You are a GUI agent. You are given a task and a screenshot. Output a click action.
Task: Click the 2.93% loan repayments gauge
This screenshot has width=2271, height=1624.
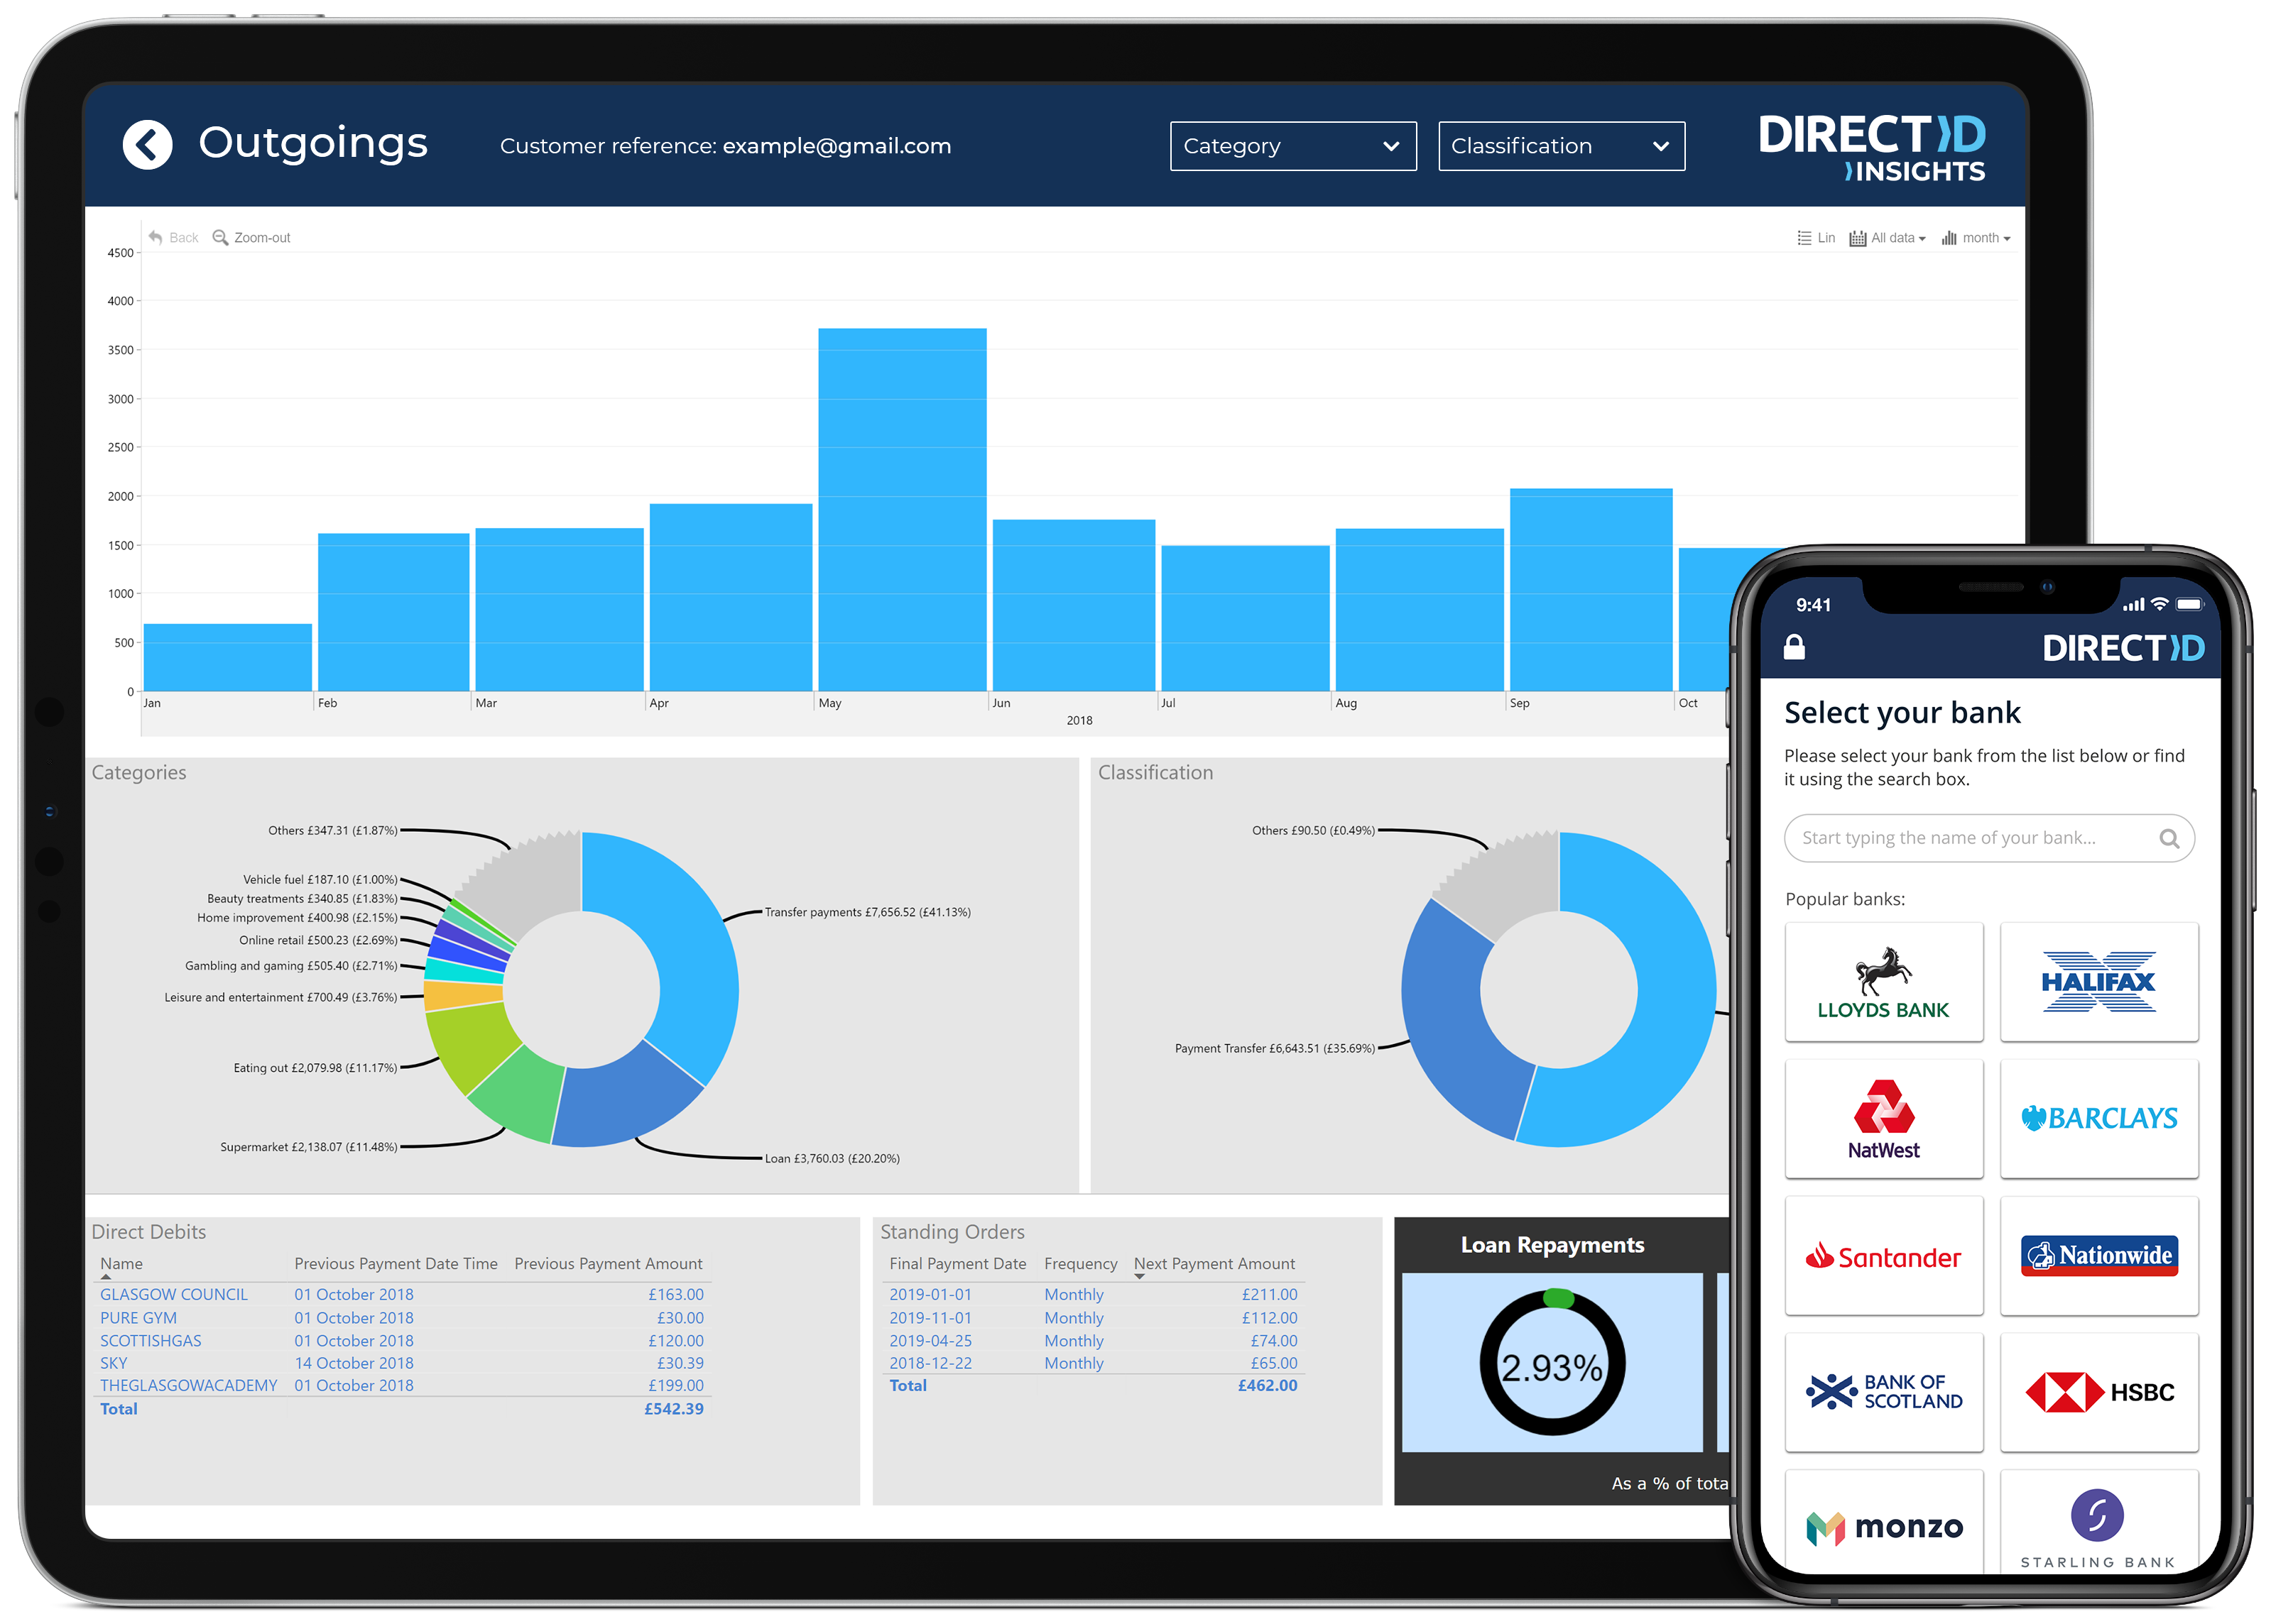(1552, 1363)
